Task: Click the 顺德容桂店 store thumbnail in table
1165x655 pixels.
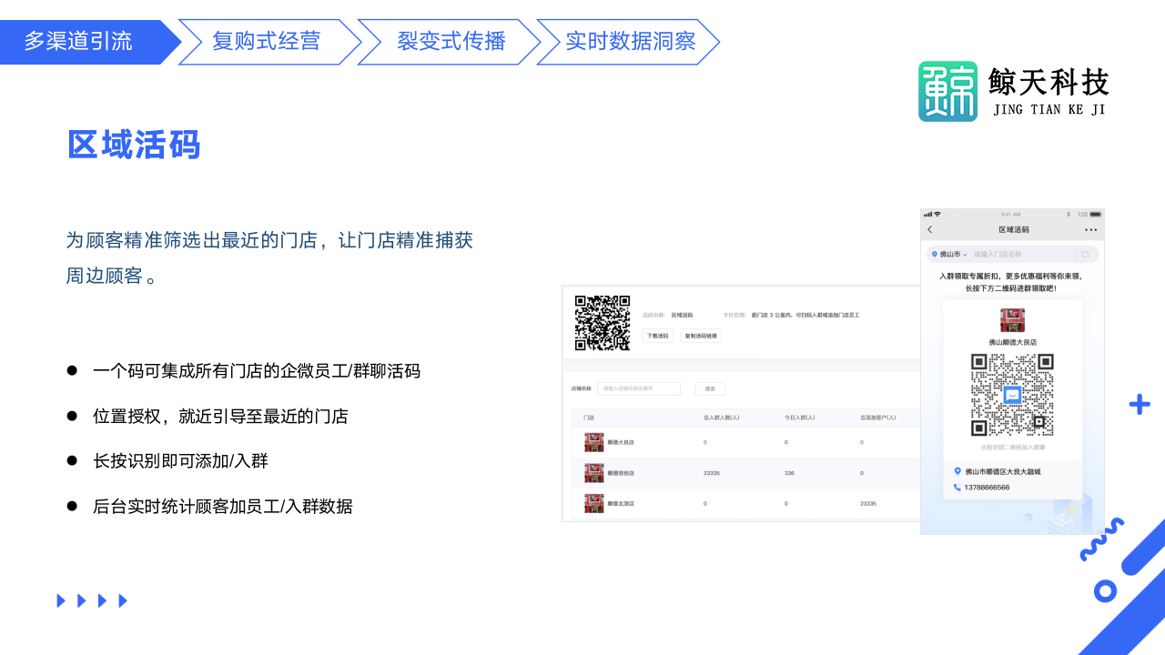Action: tap(594, 473)
